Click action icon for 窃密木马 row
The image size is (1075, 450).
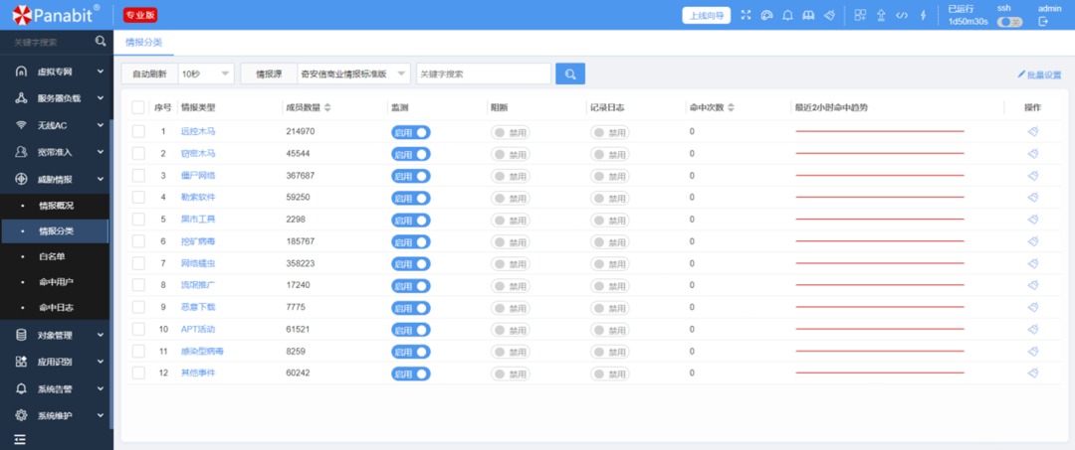(x=1033, y=154)
